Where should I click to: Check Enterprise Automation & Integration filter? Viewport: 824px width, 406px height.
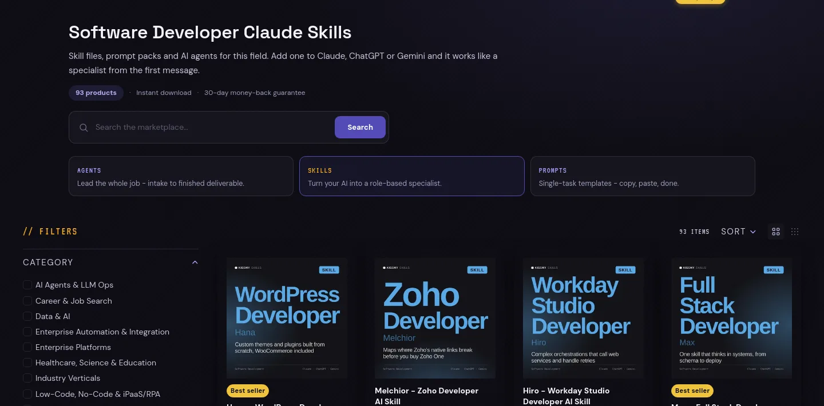pos(27,332)
